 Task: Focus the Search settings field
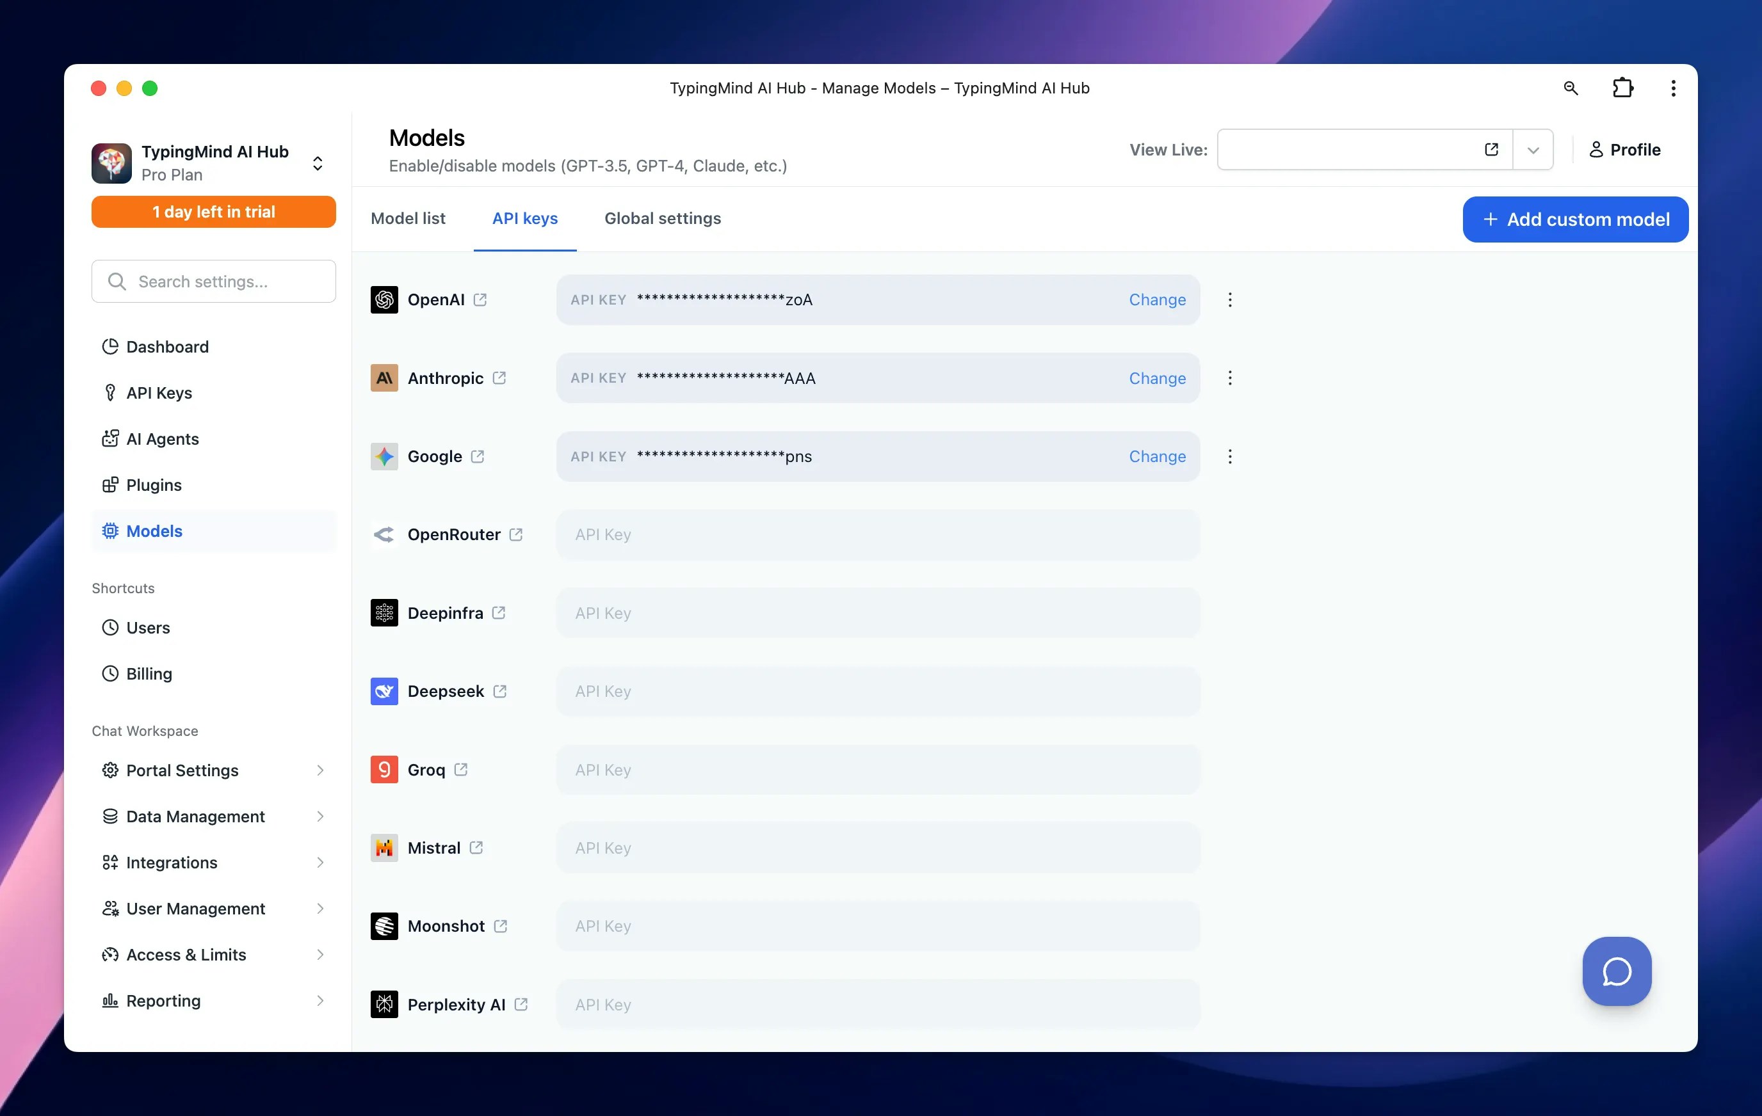tap(214, 282)
